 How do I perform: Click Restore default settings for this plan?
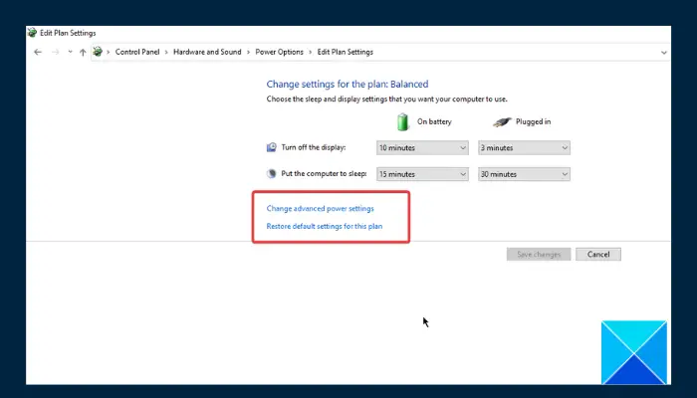pos(324,226)
